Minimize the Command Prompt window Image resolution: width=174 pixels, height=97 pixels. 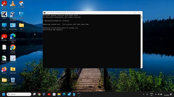[x=129, y=13]
